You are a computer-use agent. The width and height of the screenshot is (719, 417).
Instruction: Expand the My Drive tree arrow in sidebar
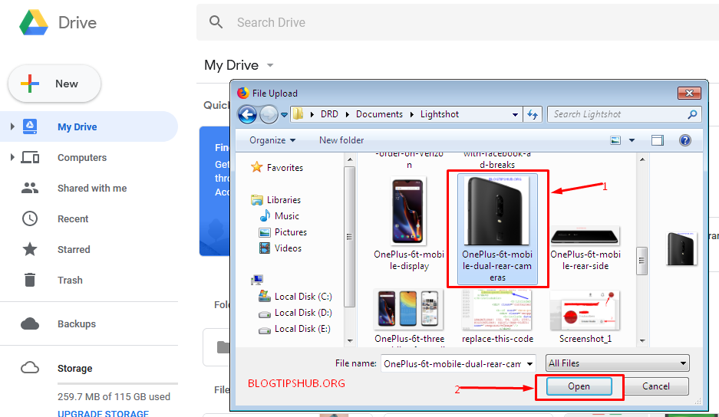tap(12, 126)
